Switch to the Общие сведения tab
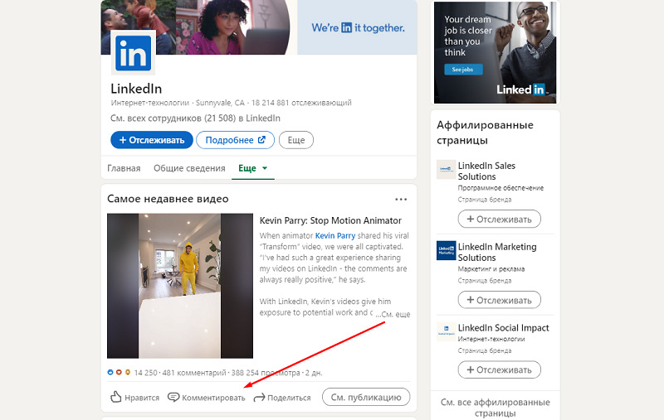Screen dimensions: 664x420 point(189,168)
